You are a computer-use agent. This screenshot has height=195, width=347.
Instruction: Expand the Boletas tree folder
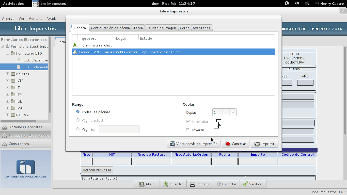point(7,74)
